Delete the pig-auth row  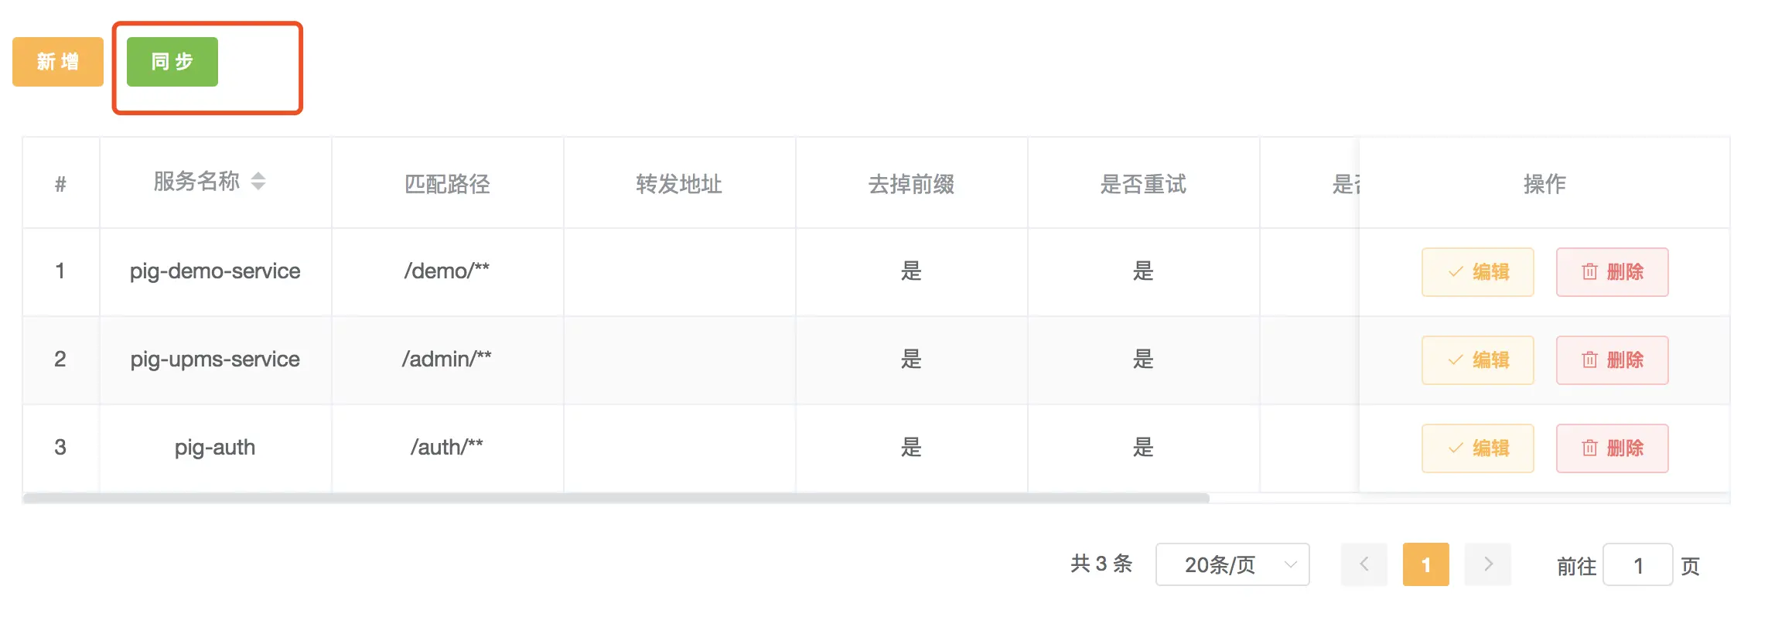click(1612, 448)
